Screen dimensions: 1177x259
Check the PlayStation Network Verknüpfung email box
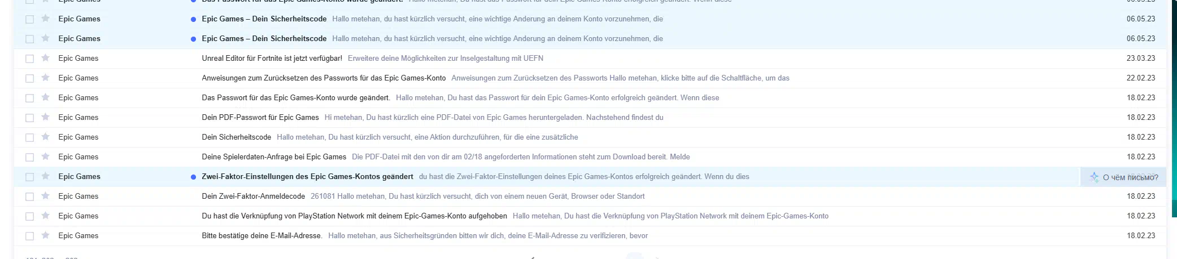30,216
